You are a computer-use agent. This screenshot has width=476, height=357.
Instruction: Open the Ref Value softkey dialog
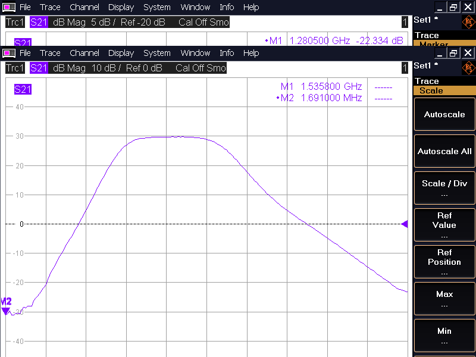(444, 224)
